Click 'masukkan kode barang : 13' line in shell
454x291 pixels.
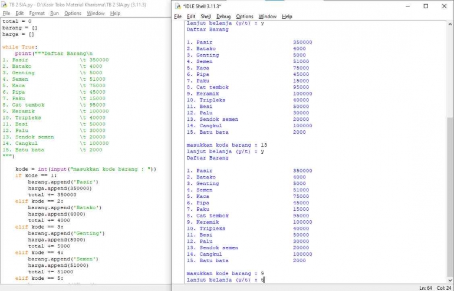227,145
